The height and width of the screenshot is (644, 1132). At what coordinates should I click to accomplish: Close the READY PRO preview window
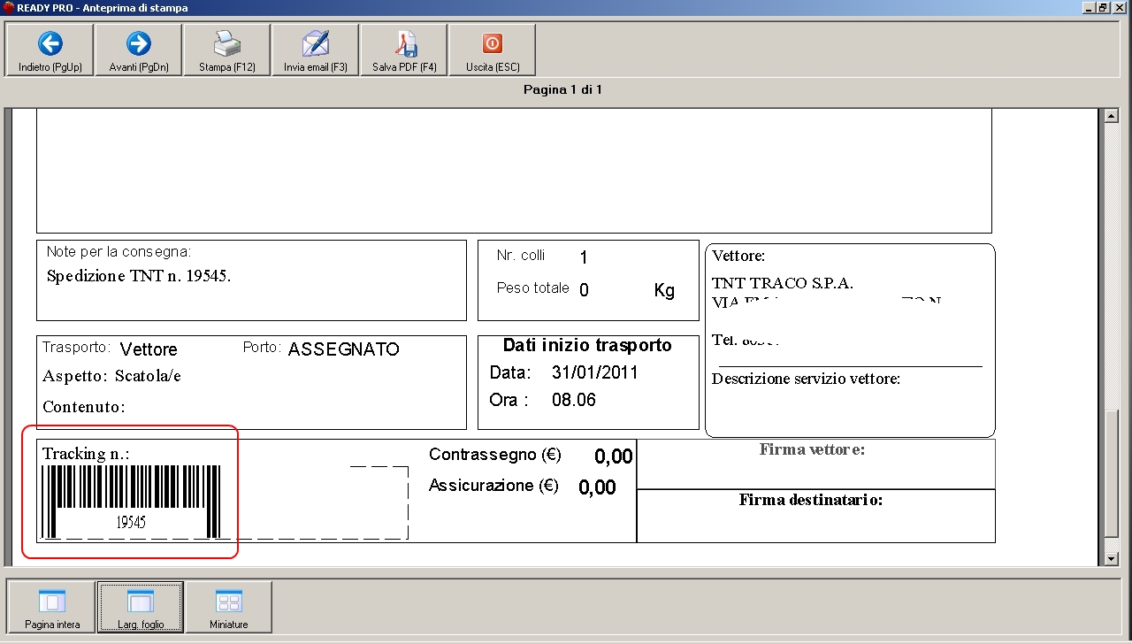pyautogui.click(x=1120, y=7)
